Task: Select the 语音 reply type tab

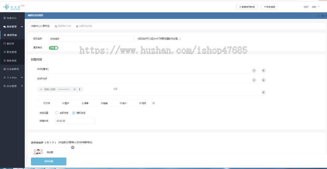Action: coord(85,103)
